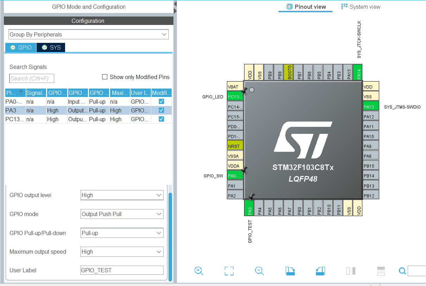Rotate chip view counterclockwise icon
This screenshot has width=426, height=286.
[x=320, y=271]
